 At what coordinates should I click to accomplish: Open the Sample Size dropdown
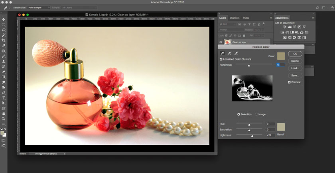[x=39, y=8]
